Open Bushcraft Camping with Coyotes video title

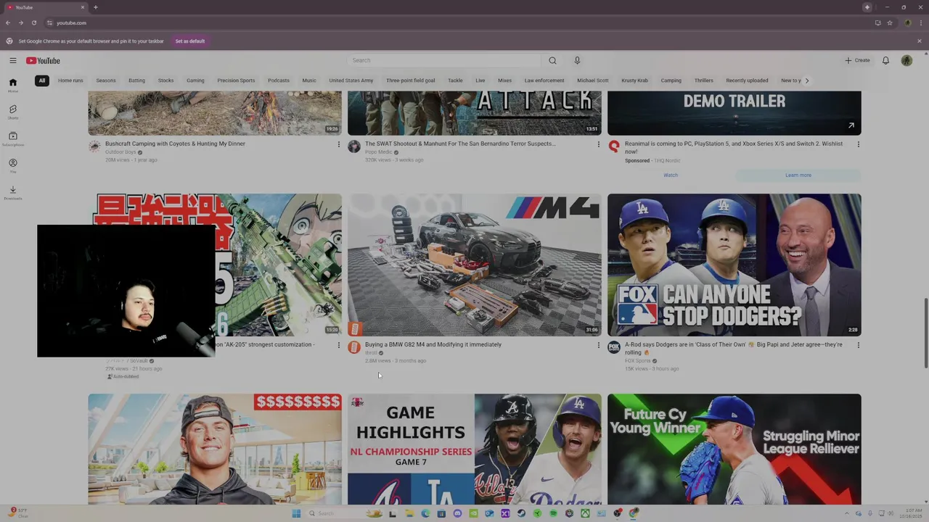(x=175, y=144)
